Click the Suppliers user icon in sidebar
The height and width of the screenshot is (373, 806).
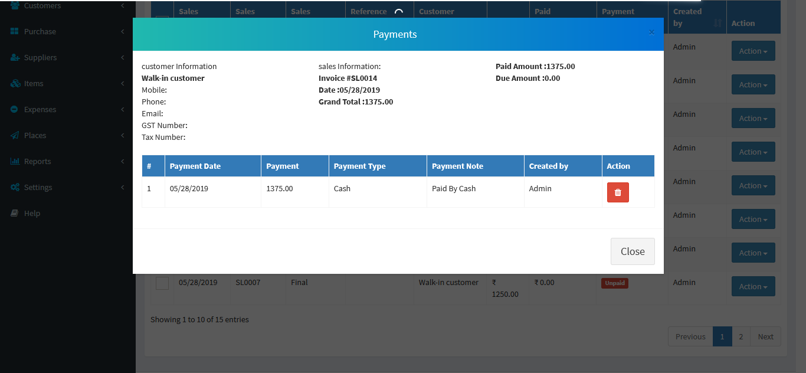(15, 57)
